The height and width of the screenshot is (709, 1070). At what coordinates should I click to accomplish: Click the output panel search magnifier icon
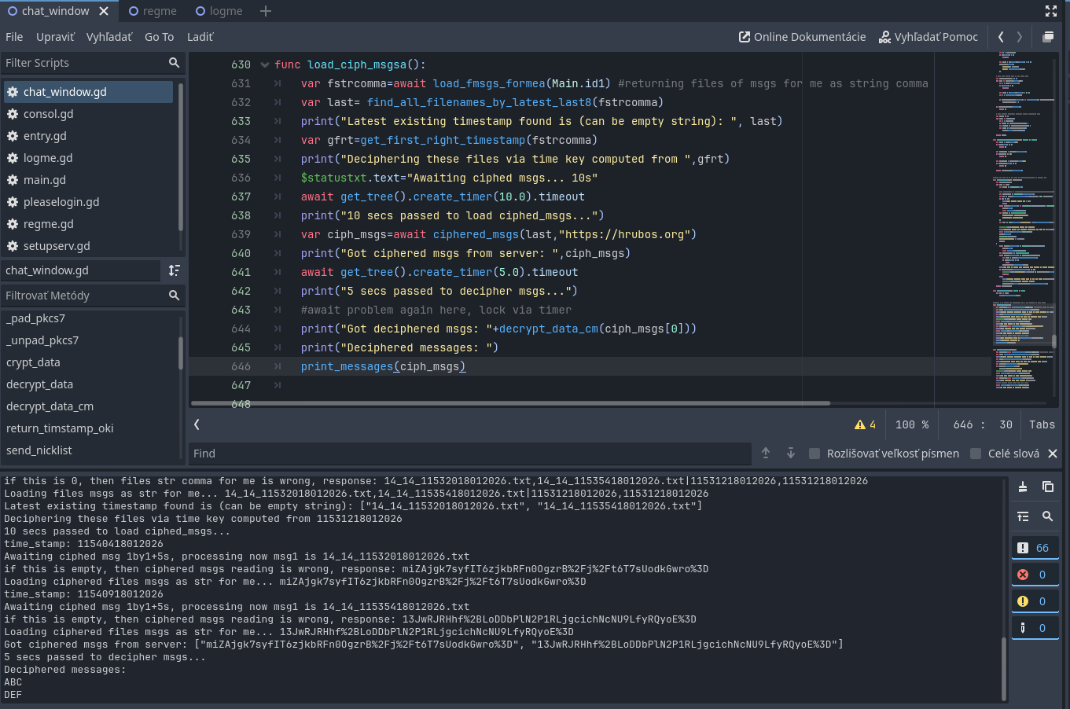click(x=1047, y=516)
